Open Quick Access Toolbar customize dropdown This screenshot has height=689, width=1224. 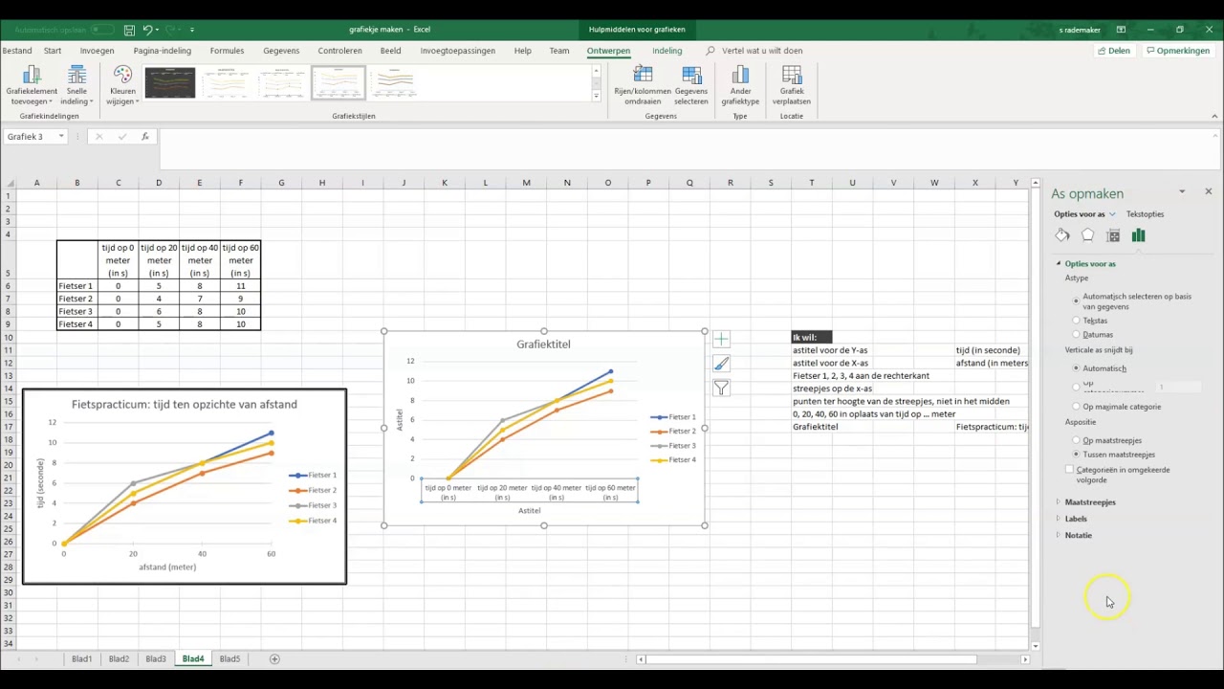(x=192, y=30)
